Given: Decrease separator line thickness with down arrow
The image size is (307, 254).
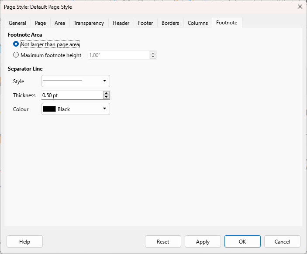Looking at the screenshot, I should (106, 97).
